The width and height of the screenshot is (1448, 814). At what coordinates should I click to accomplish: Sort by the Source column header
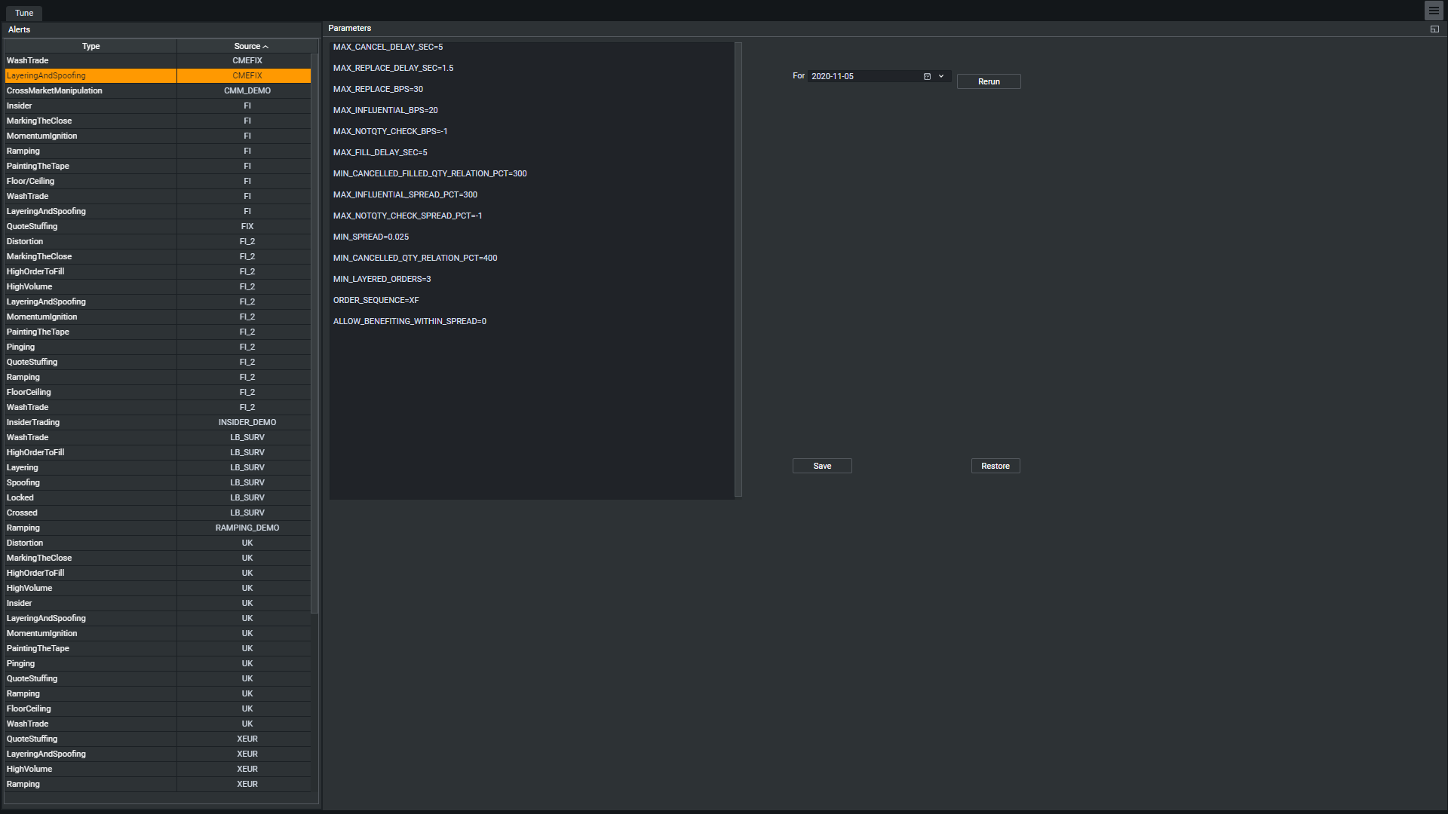pyautogui.click(x=247, y=46)
